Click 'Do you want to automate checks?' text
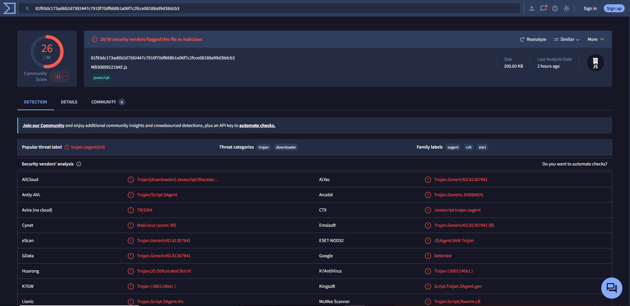The width and height of the screenshot is (630, 306). [575, 164]
